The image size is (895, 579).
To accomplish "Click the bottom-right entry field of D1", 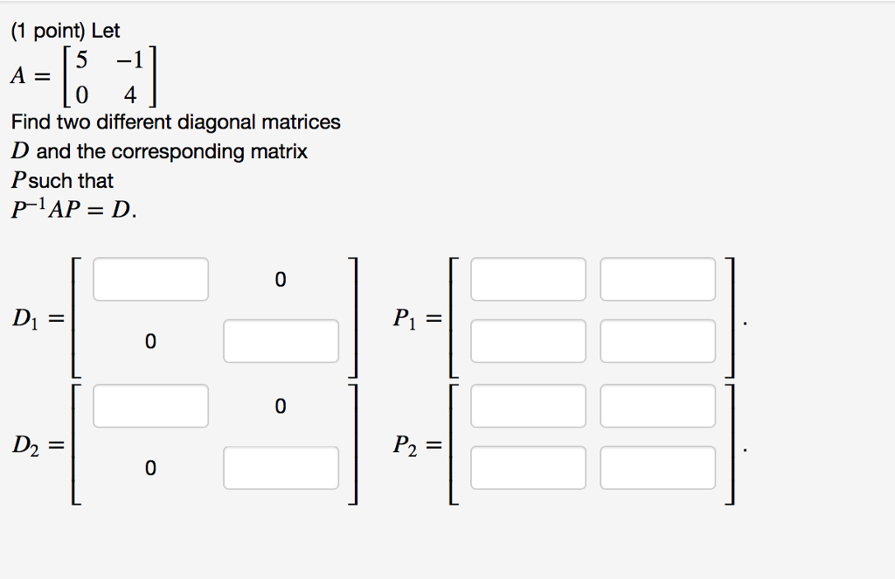I will (x=281, y=340).
